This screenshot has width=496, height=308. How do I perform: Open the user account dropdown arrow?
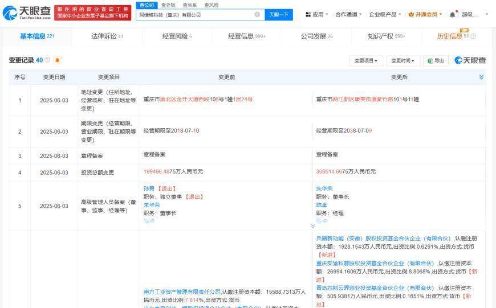click(x=486, y=15)
